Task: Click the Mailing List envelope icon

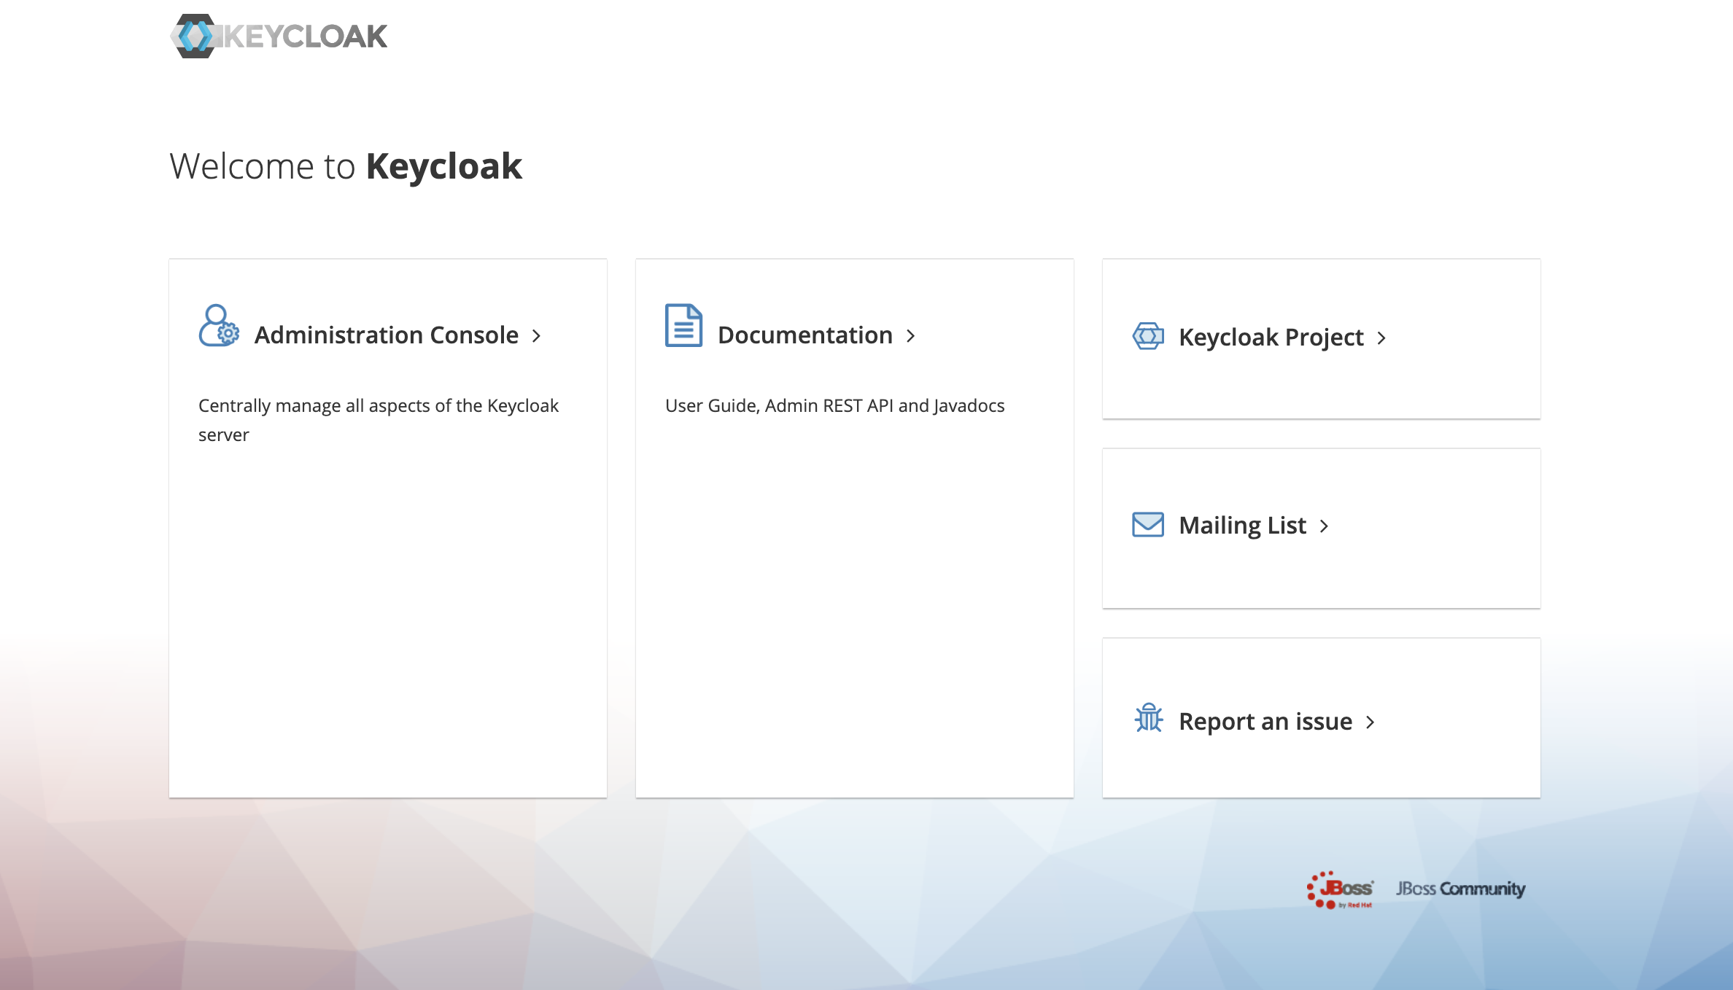Action: click(x=1148, y=524)
